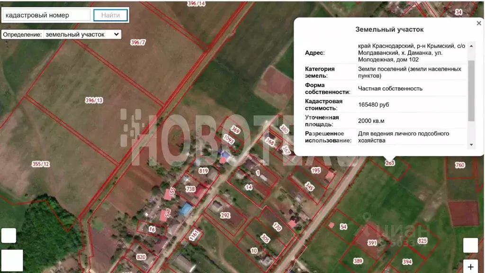Viewport: 485px width, 273px height.
Task: Zoom in with the plus button
Action: click(x=470, y=266)
